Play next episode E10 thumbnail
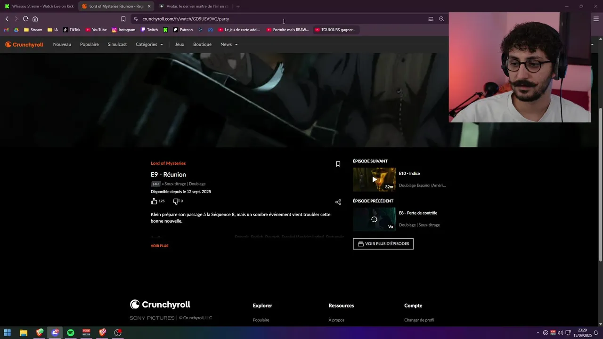The image size is (603, 339). 374,179
